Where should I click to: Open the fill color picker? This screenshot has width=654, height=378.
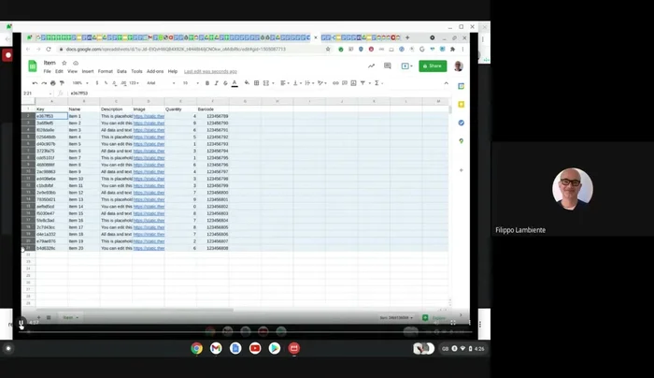pos(247,83)
